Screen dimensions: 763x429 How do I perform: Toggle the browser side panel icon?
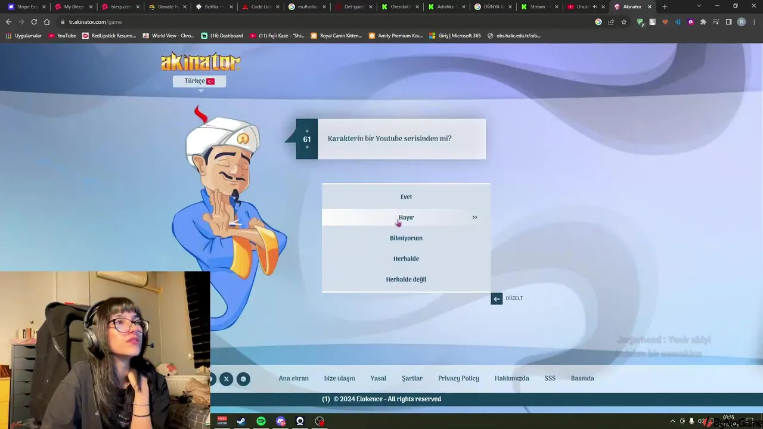(x=728, y=22)
